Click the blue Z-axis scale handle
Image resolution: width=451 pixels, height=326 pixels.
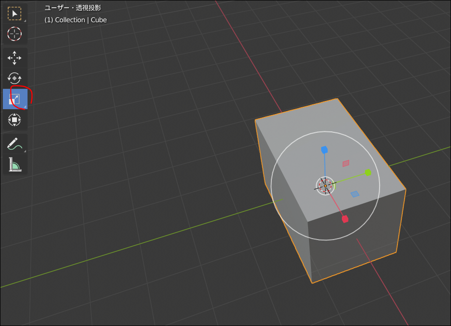(x=324, y=150)
